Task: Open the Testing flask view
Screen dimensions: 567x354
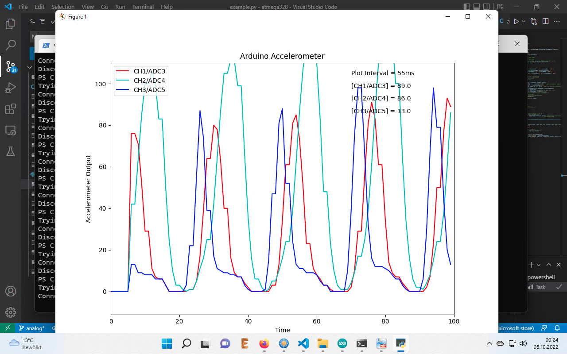Action: point(11,151)
